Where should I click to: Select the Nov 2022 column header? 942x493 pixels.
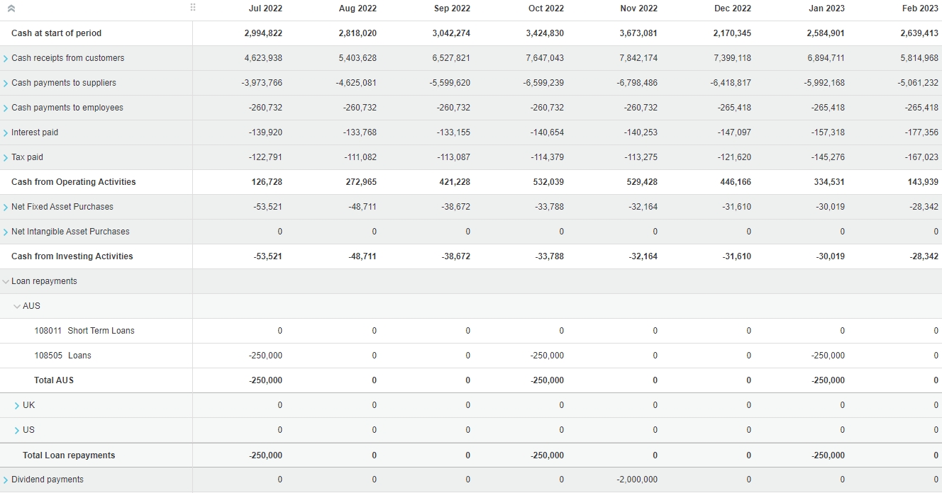(x=638, y=8)
